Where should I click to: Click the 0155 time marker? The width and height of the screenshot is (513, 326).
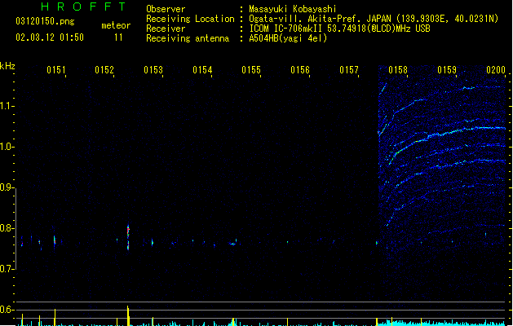pos(251,70)
